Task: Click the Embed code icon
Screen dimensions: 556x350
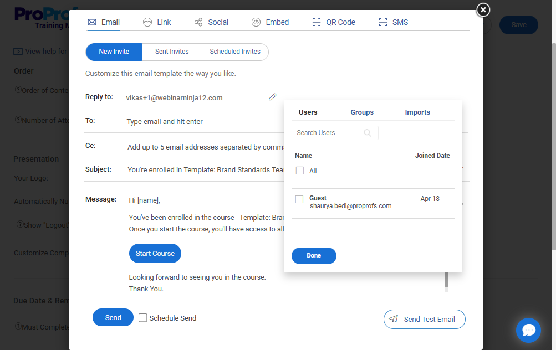Action: point(256,22)
